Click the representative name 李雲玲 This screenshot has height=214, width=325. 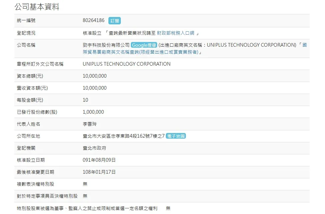(x=89, y=124)
